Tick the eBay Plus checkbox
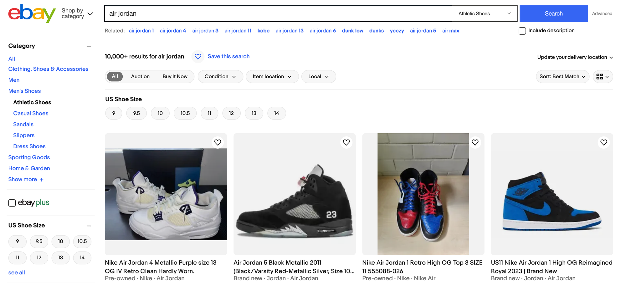Image resolution: width=626 pixels, height=285 pixels. point(12,203)
